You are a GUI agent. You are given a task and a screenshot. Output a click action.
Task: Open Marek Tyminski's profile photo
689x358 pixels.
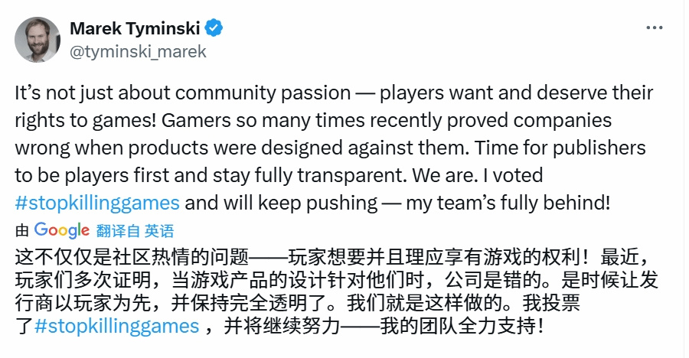[x=37, y=40]
